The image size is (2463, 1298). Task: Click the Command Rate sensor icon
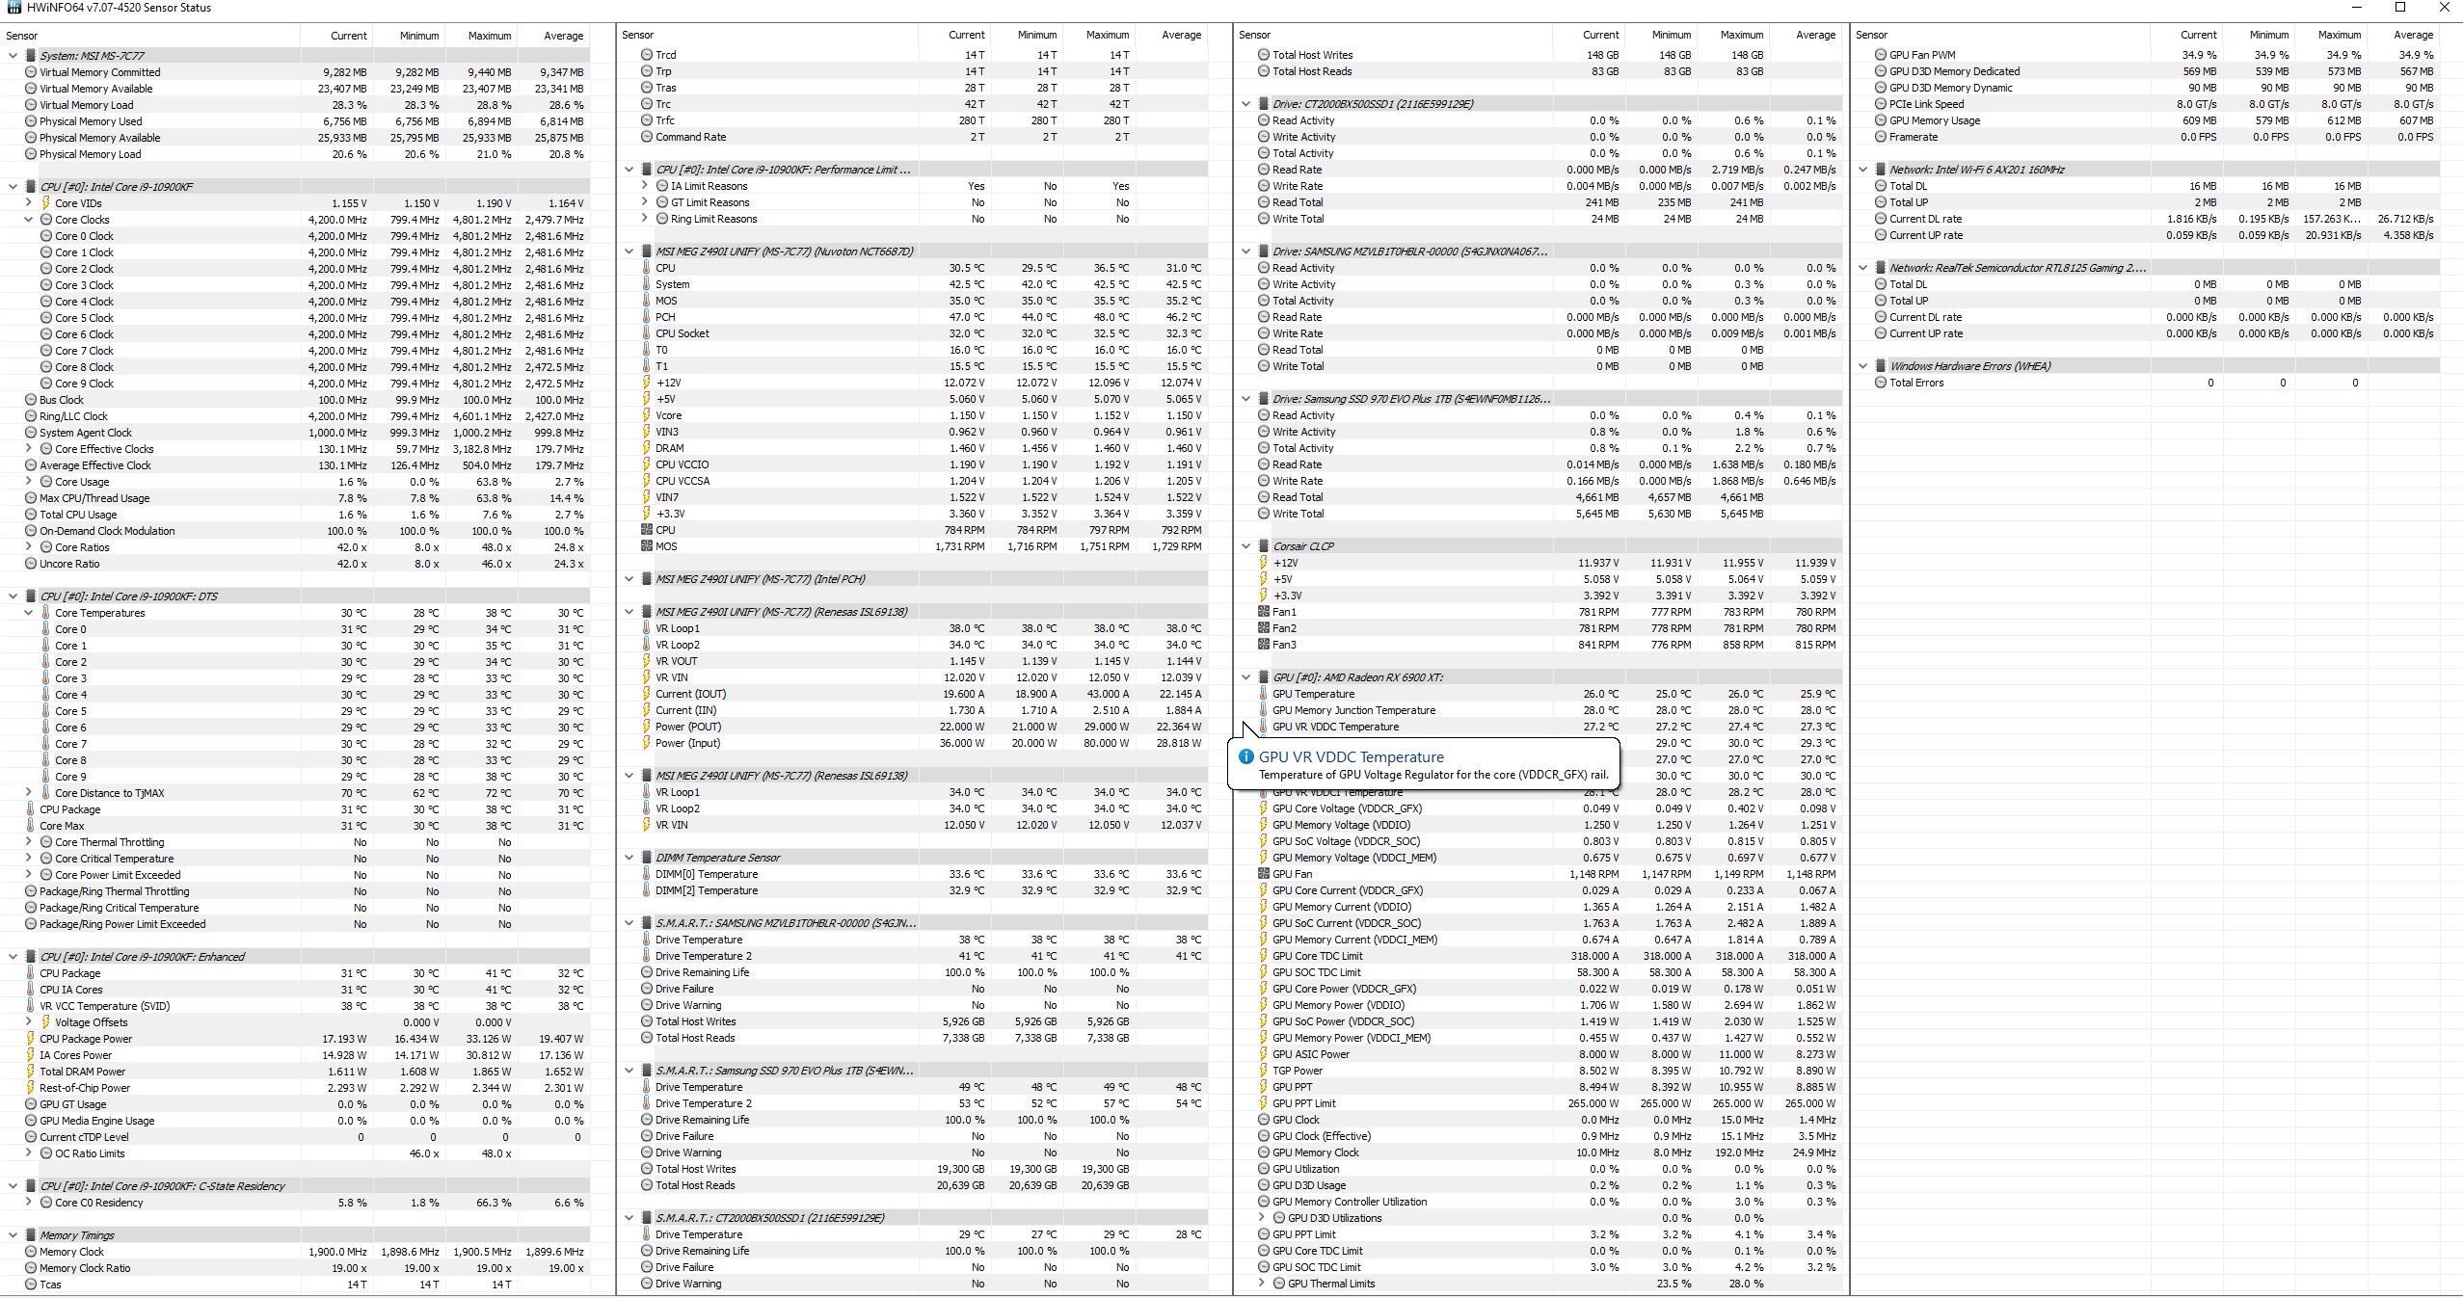click(647, 137)
